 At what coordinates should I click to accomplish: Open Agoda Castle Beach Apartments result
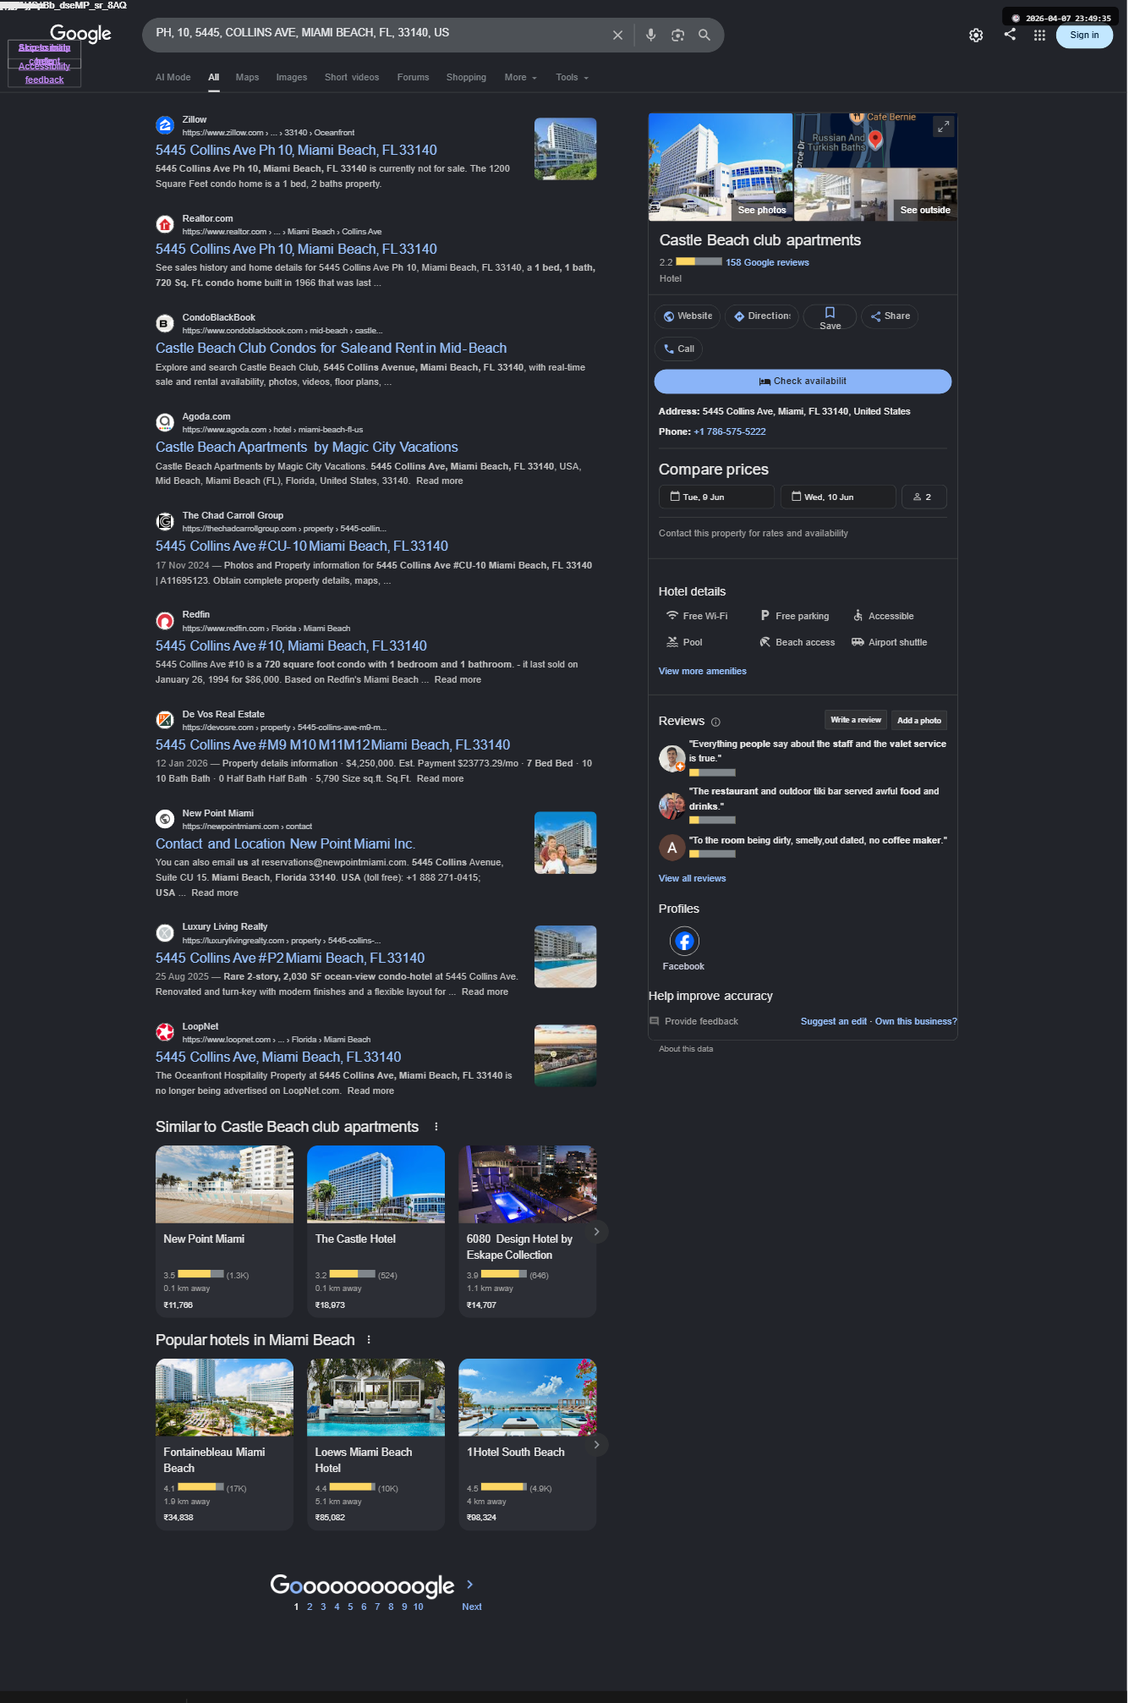(x=306, y=448)
